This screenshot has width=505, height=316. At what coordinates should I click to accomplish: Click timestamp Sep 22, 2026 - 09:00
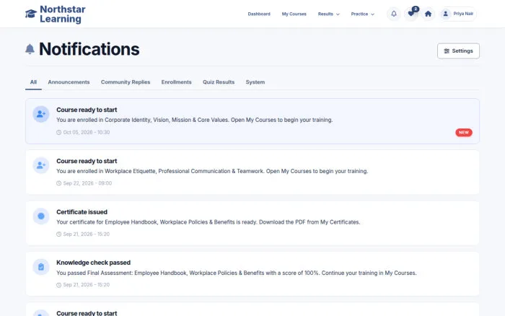[x=87, y=183]
